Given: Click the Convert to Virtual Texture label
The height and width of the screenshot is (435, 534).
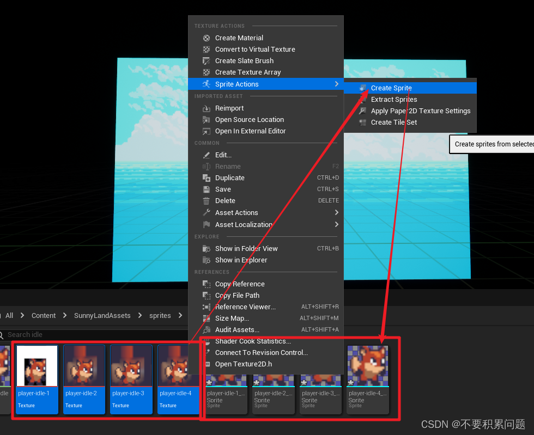Looking at the screenshot, I should coord(255,50).
